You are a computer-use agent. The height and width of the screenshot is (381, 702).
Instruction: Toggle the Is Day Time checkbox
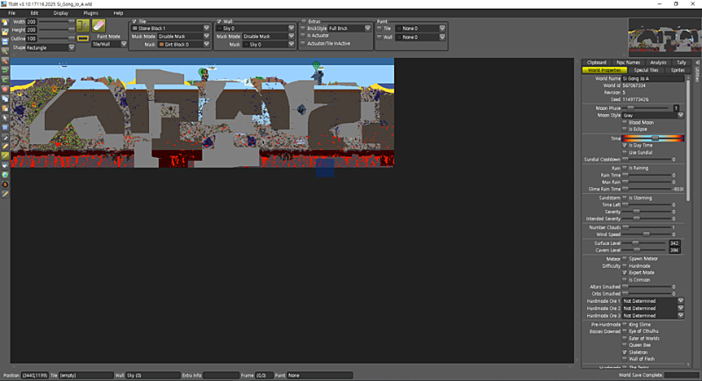pos(625,146)
